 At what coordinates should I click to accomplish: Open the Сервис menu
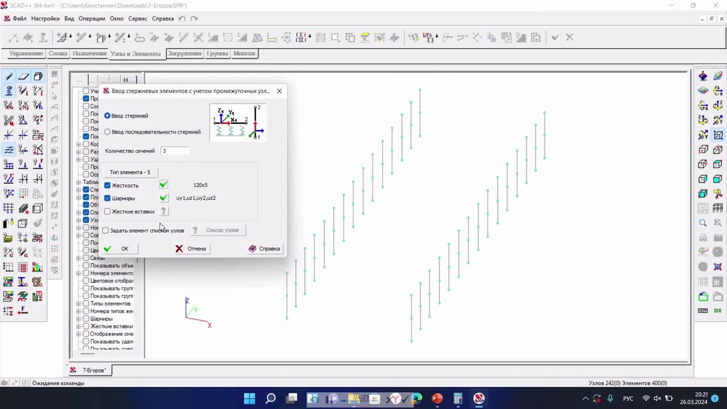pyautogui.click(x=137, y=18)
